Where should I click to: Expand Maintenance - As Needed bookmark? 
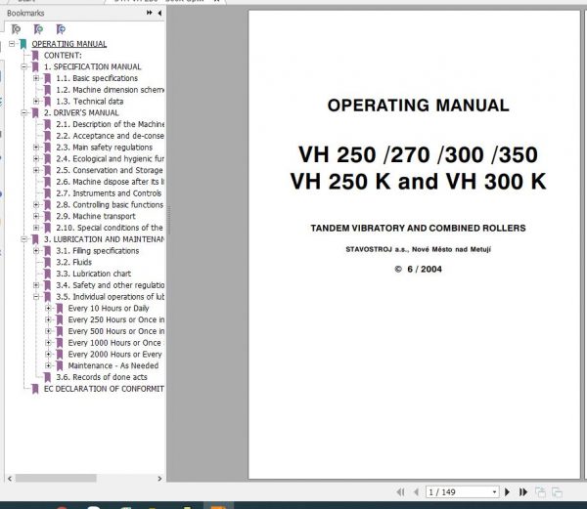(x=48, y=365)
